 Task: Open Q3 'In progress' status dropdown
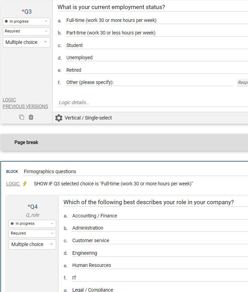click(x=26, y=22)
